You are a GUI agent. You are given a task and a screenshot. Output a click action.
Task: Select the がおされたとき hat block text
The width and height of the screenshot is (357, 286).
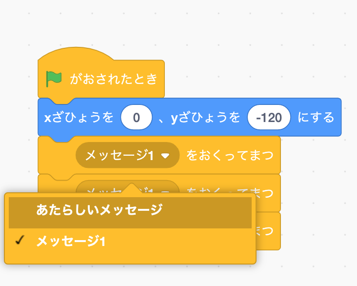(x=114, y=79)
